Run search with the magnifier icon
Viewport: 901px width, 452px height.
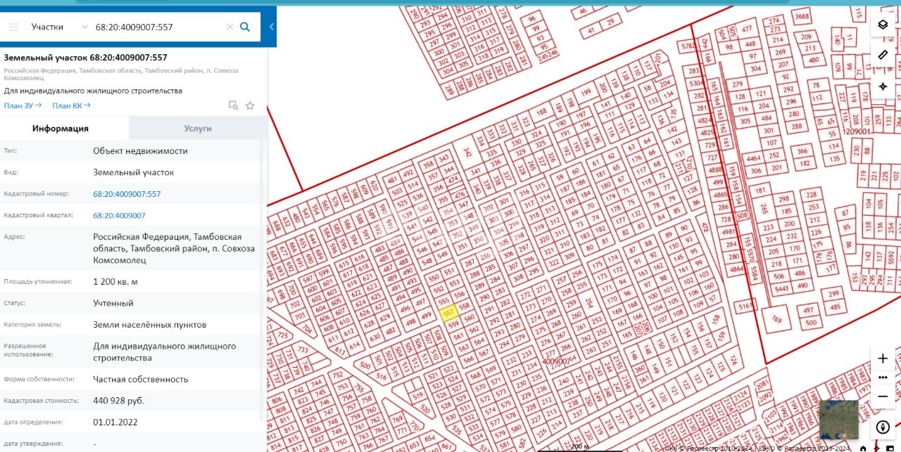(x=245, y=27)
